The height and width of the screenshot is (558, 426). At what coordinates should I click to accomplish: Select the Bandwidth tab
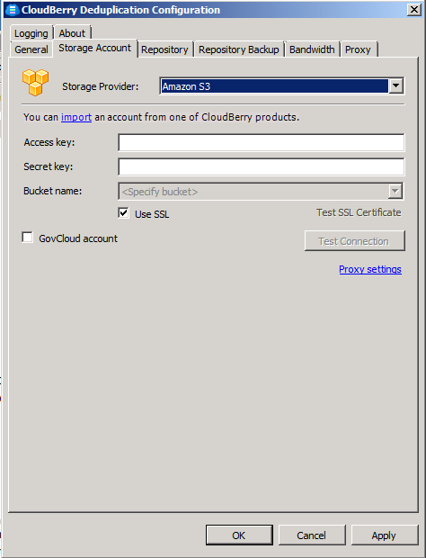312,49
